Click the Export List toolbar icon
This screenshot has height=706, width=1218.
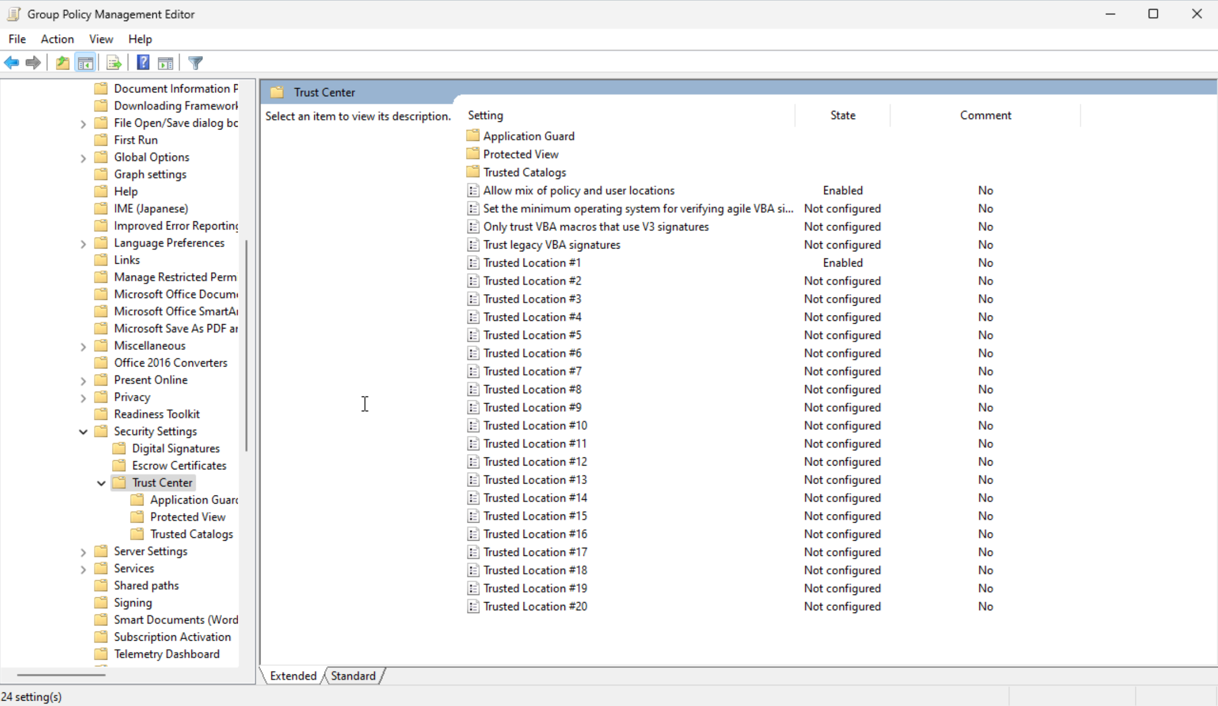tap(114, 63)
